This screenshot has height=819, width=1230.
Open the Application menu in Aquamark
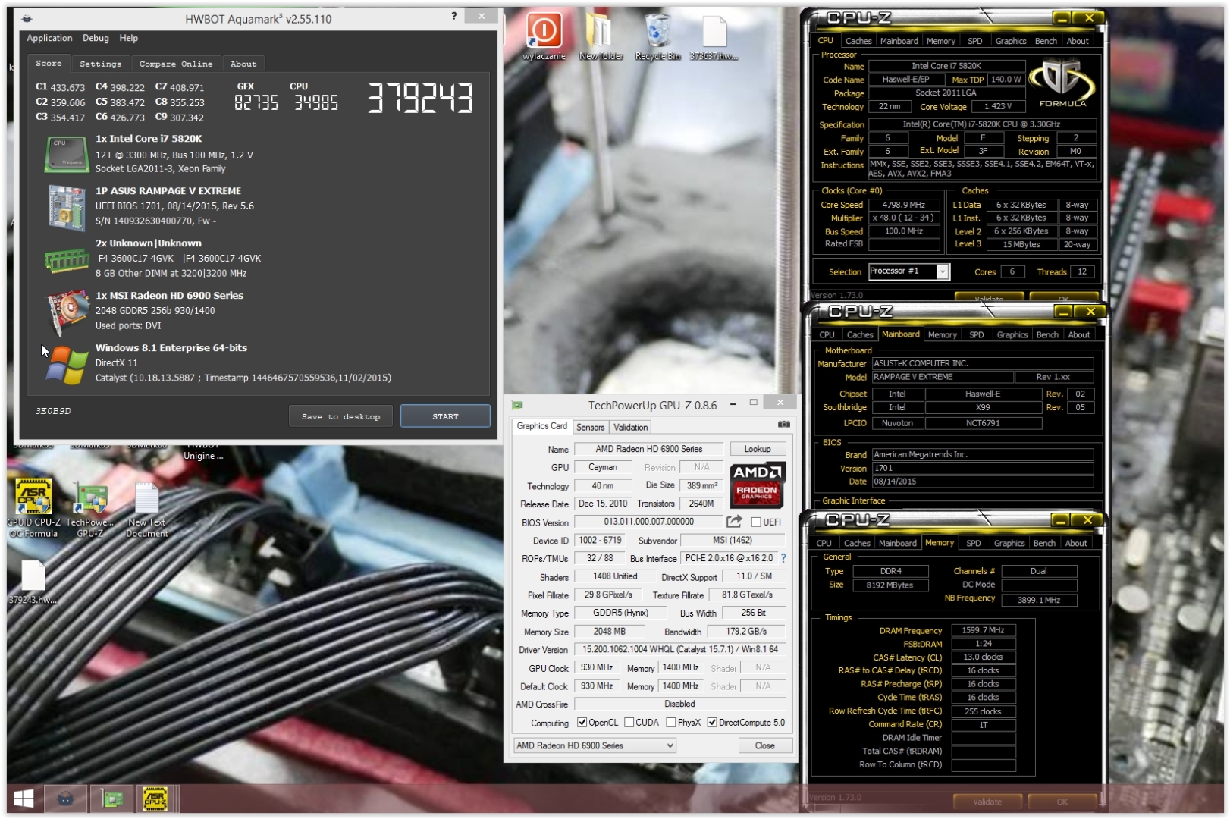[49, 38]
